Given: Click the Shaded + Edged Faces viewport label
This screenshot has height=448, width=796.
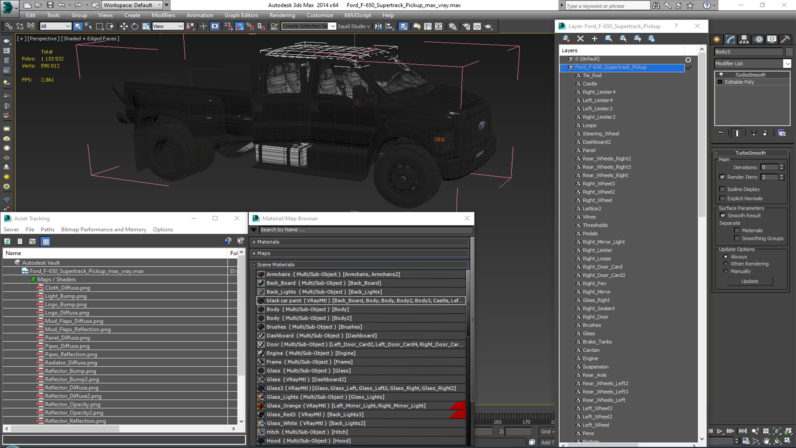Looking at the screenshot, I should point(90,39).
